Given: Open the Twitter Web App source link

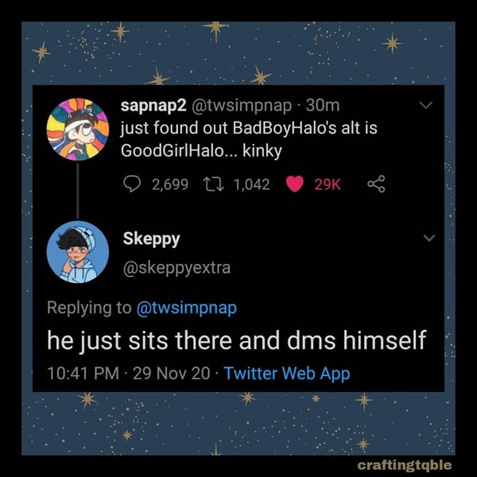Looking at the screenshot, I should point(287,373).
